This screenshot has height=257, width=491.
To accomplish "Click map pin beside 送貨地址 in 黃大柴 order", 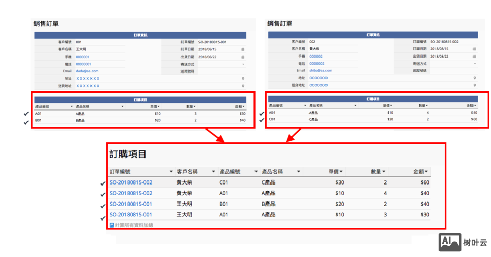I will click(475, 85).
